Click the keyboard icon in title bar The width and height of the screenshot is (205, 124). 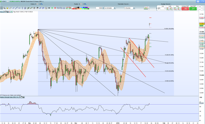[198, 1]
